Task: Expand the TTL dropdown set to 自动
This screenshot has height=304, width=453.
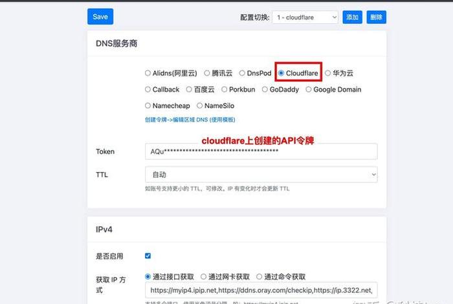Action: click(261, 175)
